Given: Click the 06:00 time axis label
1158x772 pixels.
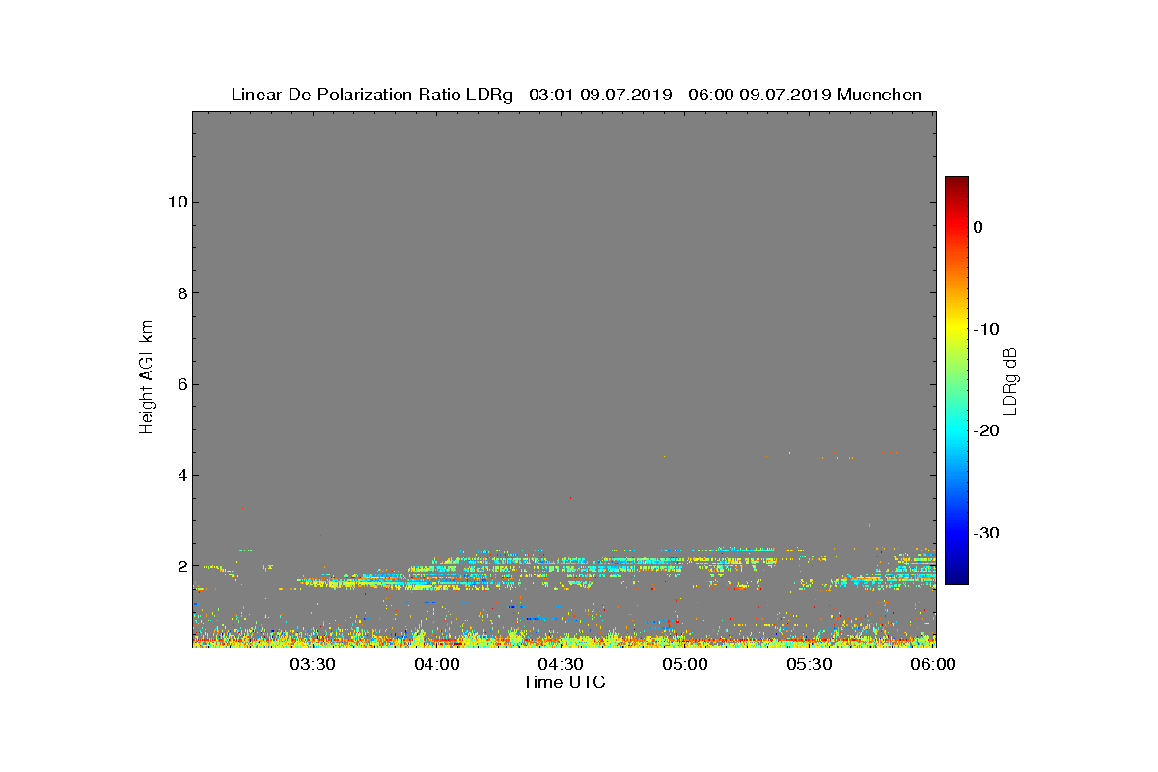Looking at the screenshot, I should pos(934,664).
